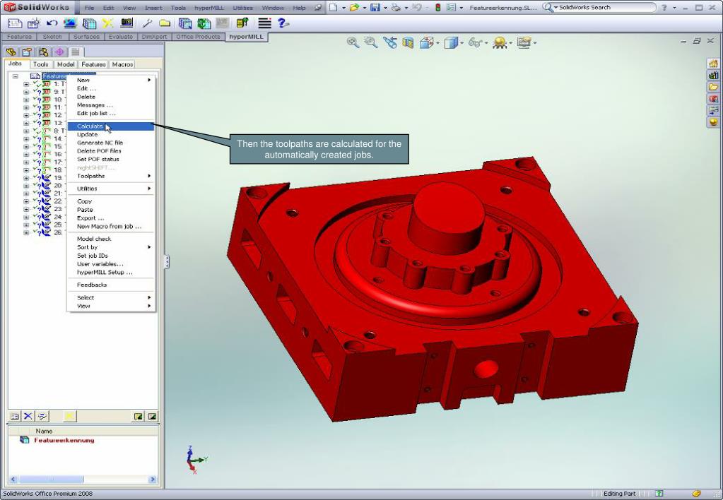
Task: Toggle the expander of job 10
Action: (26, 100)
